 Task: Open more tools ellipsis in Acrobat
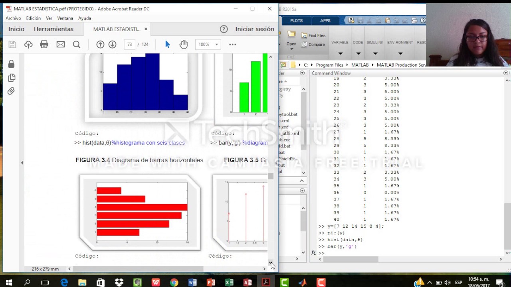233,45
